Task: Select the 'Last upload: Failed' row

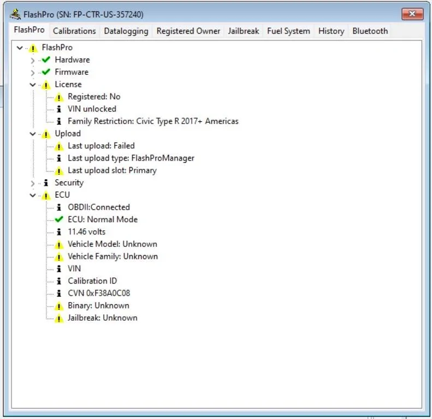Action: pyautogui.click(x=101, y=146)
